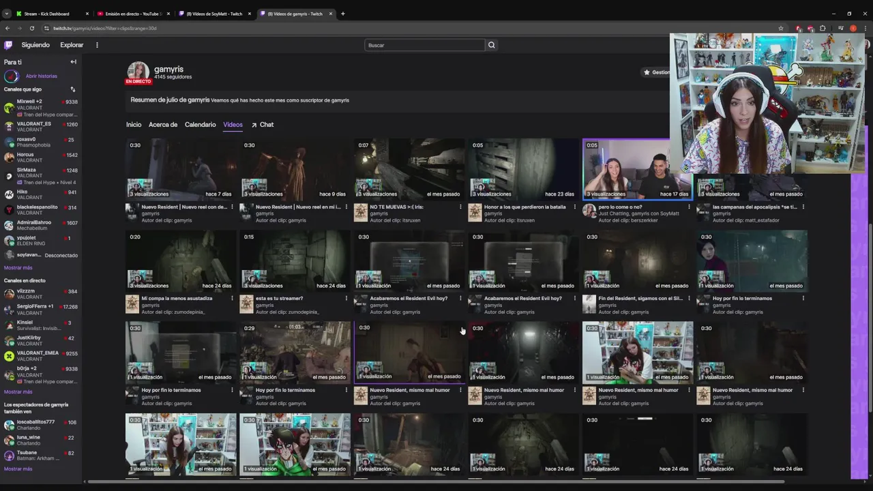The image size is (873, 491).
Task: Switch to the Acerca de tab
Action: pos(163,125)
